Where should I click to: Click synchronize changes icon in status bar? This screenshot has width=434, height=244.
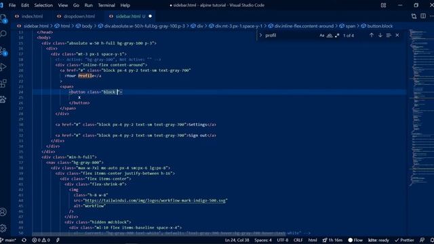click(x=24, y=240)
